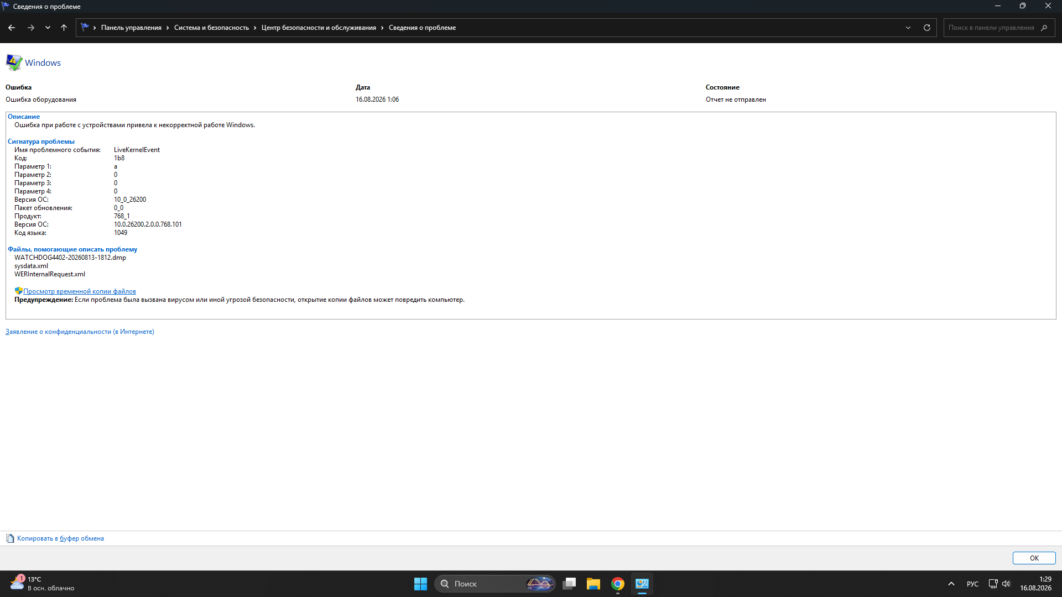Refresh the page with the reload icon
The height and width of the screenshot is (597, 1062).
[x=927, y=28]
